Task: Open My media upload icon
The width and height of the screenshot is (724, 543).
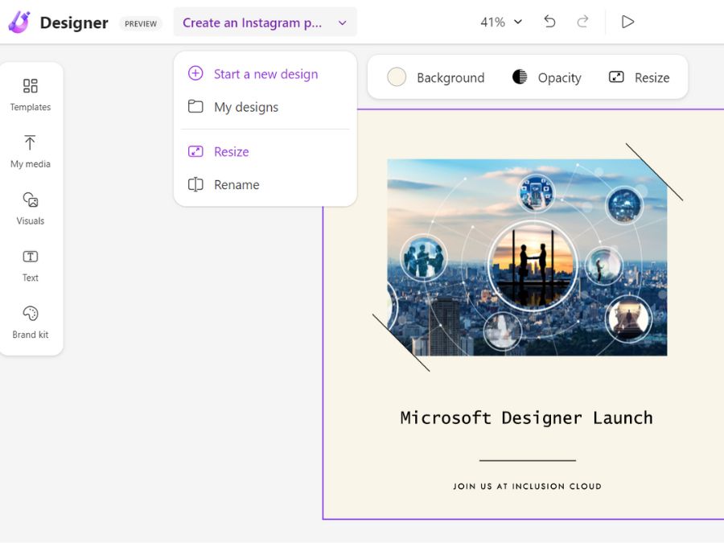Action: coord(30,142)
